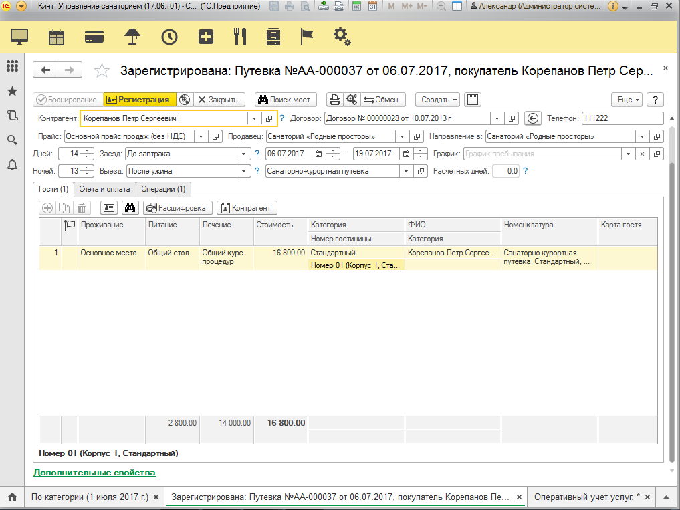Mark document as favorite with star

102,71
